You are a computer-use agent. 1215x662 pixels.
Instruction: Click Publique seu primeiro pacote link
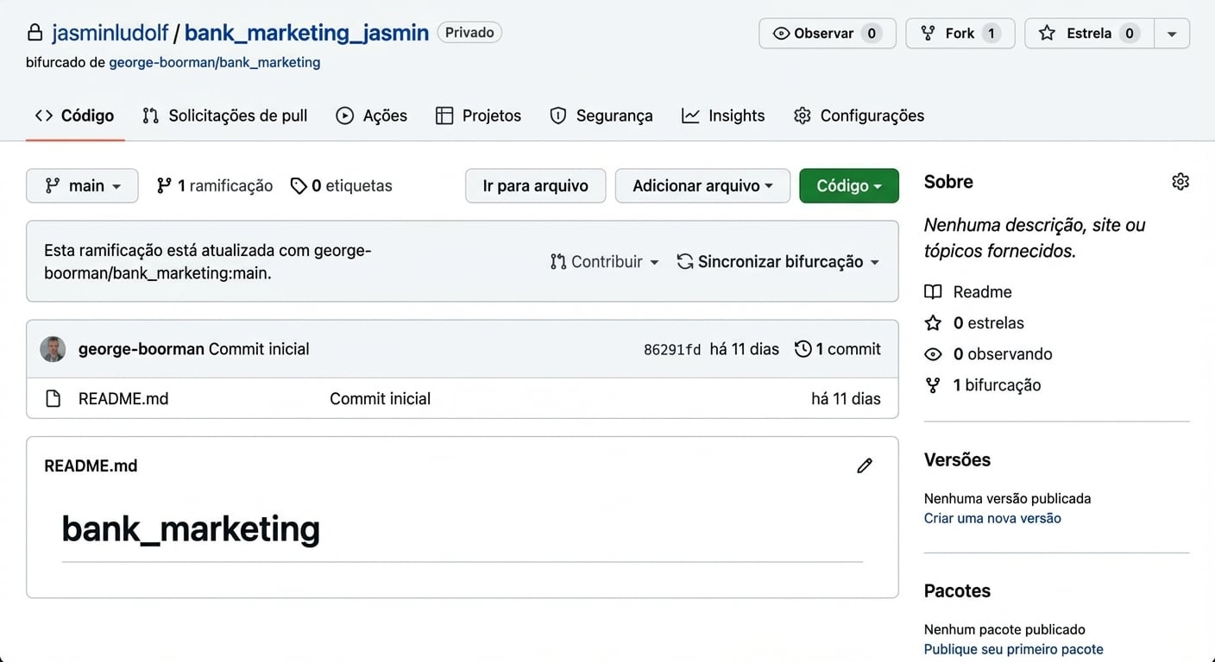1013,649
